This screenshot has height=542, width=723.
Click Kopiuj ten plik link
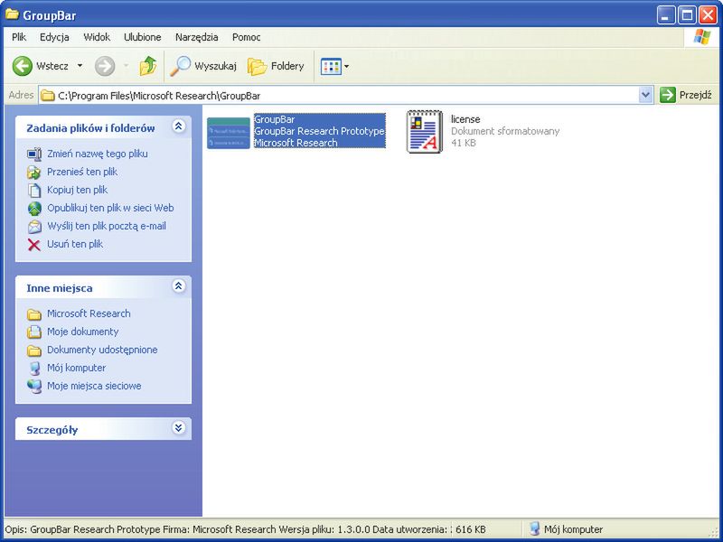[77, 190]
